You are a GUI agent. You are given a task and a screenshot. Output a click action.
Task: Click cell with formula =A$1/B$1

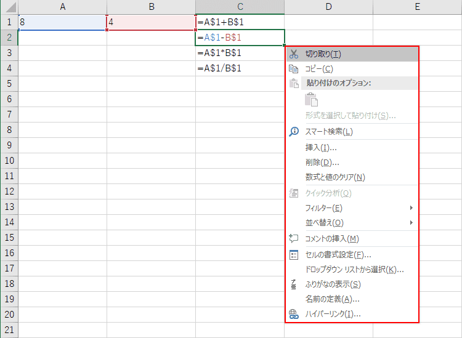240,68
